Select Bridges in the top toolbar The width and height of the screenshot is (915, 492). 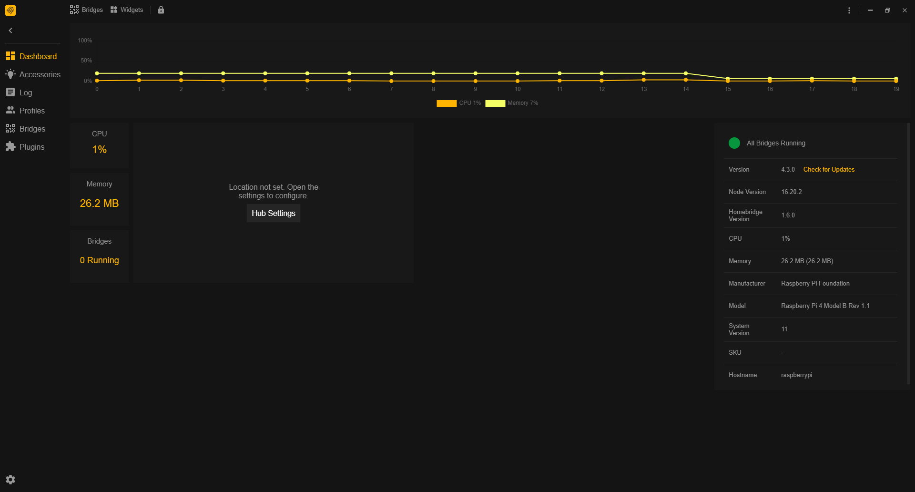tap(86, 10)
